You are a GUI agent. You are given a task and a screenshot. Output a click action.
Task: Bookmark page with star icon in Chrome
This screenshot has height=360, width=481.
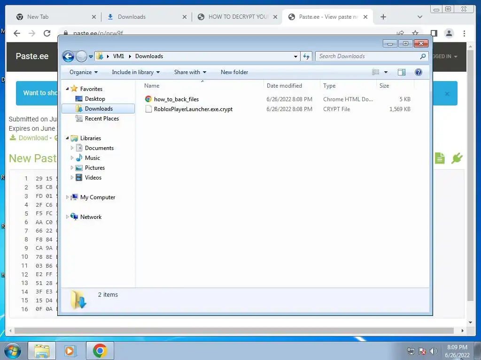[415, 33]
